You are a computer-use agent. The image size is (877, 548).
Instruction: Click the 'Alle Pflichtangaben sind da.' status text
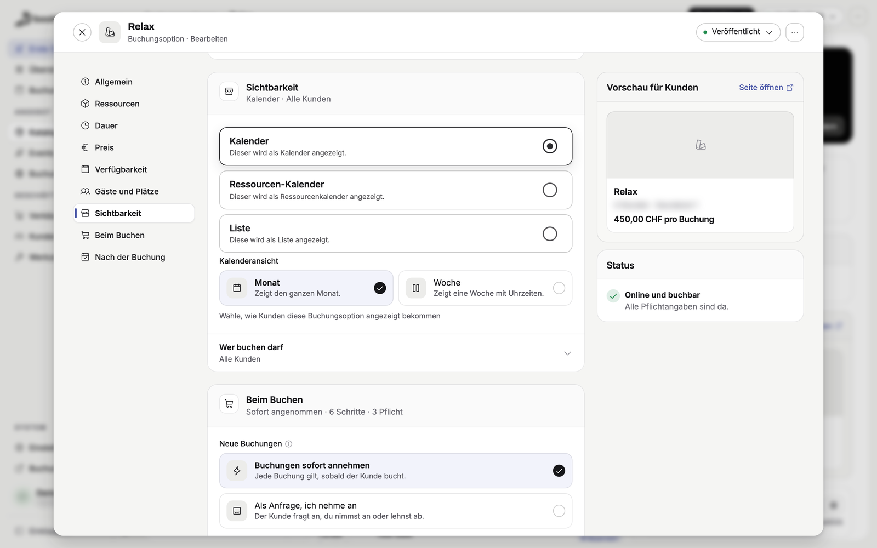tap(676, 307)
